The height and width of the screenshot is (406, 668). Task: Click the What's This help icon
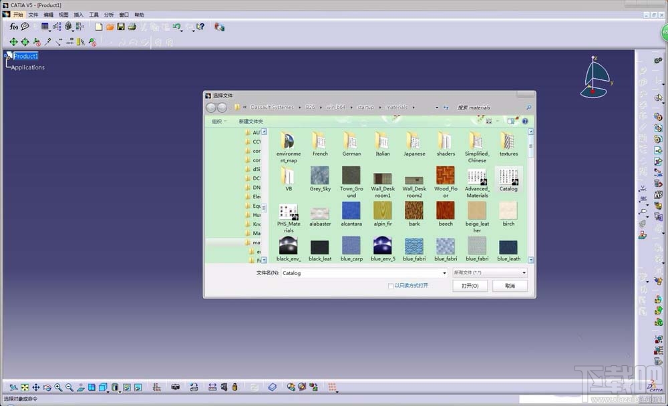click(x=200, y=27)
